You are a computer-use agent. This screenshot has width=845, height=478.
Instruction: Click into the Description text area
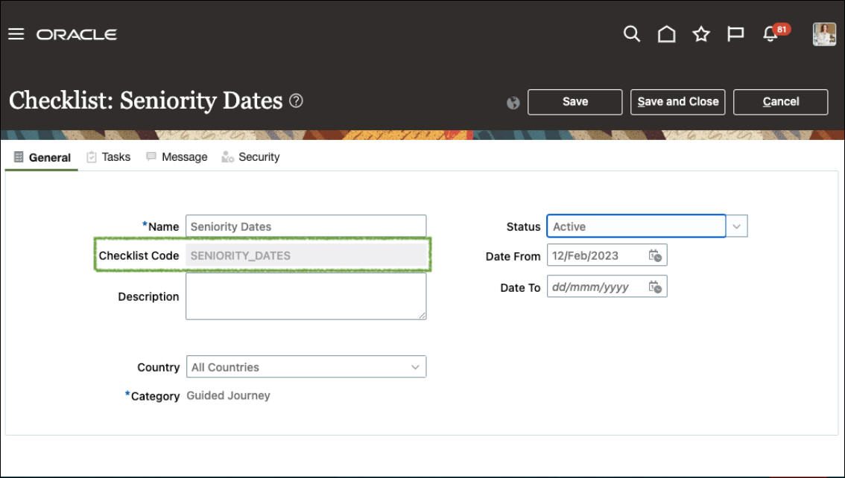[306, 296]
